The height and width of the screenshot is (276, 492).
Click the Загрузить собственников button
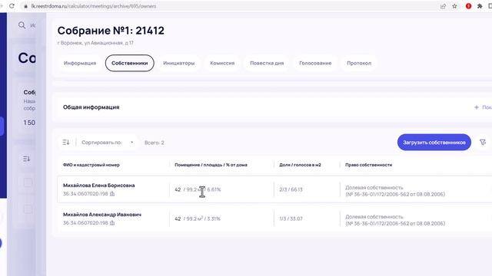coord(434,143)
